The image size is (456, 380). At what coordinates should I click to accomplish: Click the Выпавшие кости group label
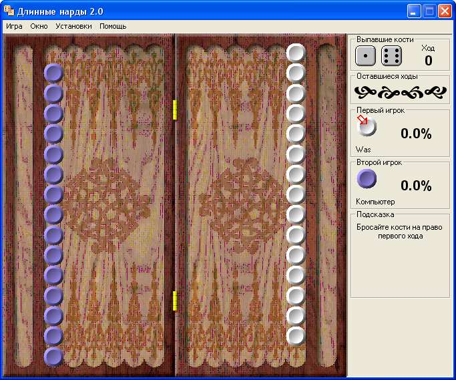pyautogui.click(x=385, y=39)
